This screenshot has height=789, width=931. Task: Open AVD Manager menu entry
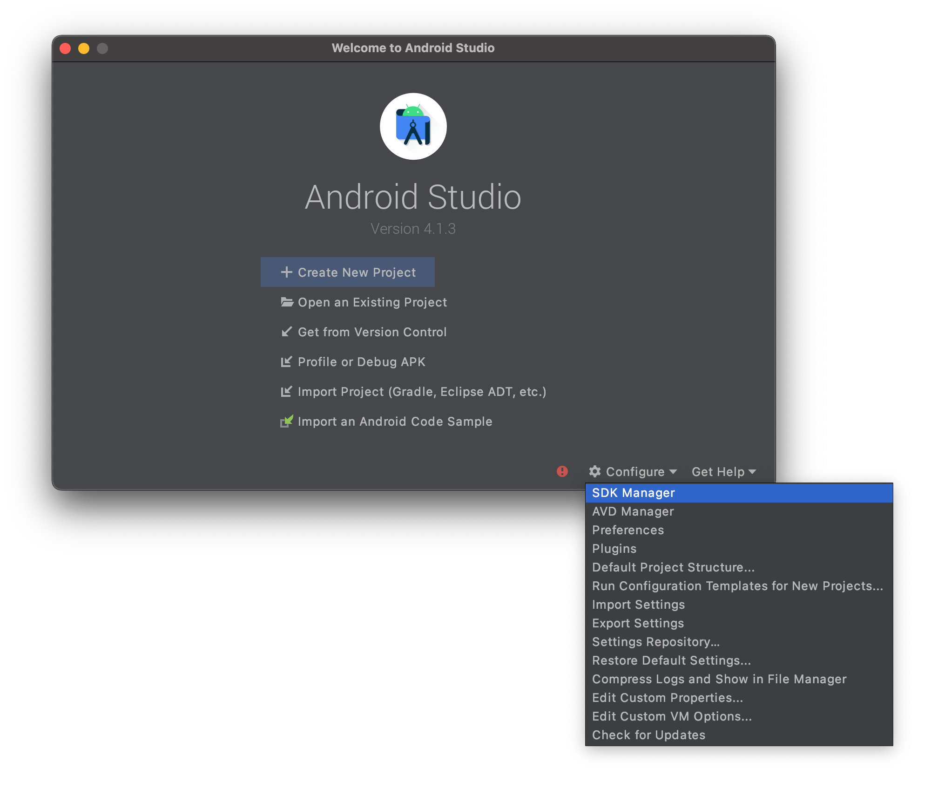pos(633,511)
